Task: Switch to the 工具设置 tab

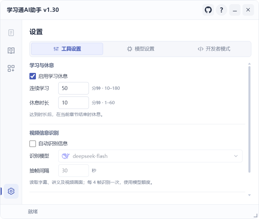Action: 67,49
